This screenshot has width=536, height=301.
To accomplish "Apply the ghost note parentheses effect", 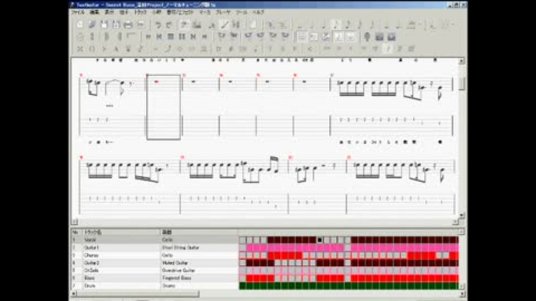I will (x=92, y=49).
